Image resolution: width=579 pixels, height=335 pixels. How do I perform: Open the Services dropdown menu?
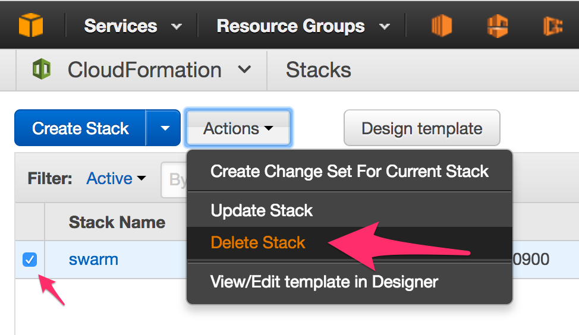click(x=133, y=26)
